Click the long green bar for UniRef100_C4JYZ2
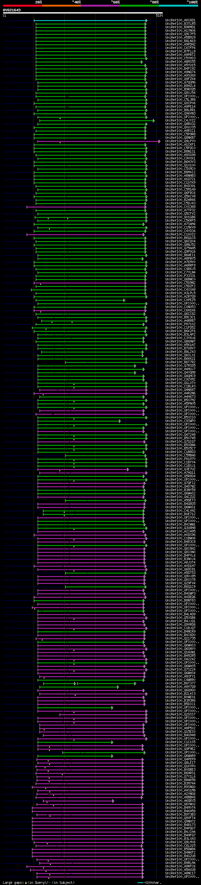 (97, 121)
